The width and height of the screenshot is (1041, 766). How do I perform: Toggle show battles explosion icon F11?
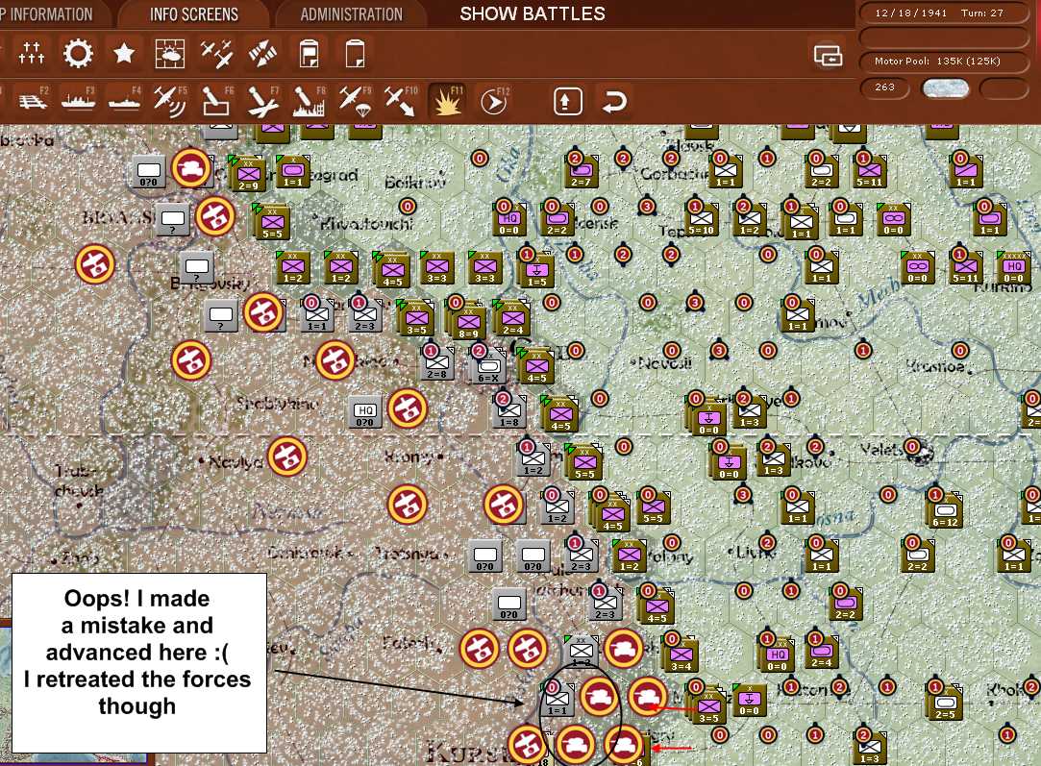pyautogui.click(x=447, y=101)
